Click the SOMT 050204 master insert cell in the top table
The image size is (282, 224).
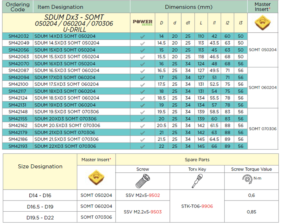point(263,50)
